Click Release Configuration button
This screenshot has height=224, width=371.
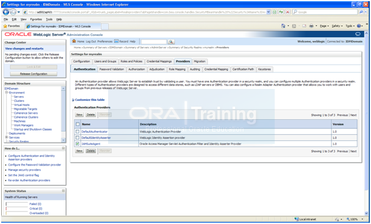tap(34, 74)
